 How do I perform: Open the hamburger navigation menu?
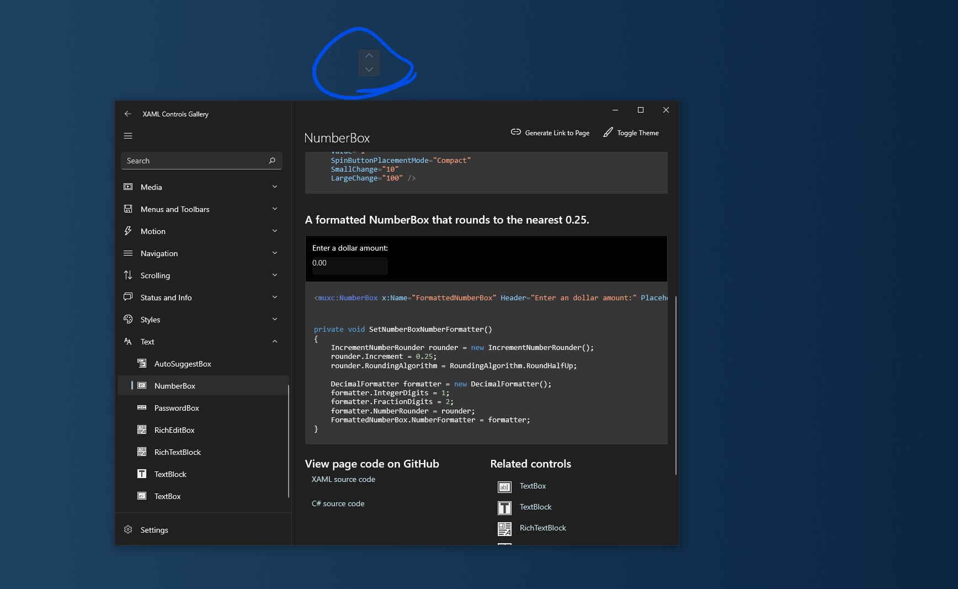click(x=128, y=135)
